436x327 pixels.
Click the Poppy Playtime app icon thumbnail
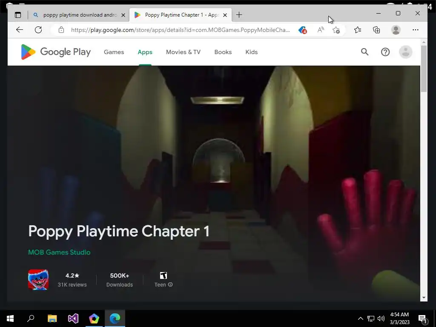38,279
